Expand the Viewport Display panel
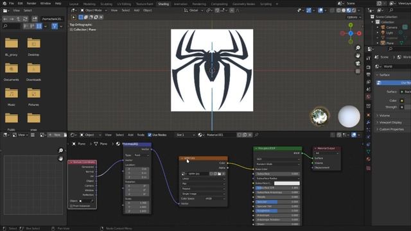The height and width of the screenshot is (231, 411). pyautogui.click(x=390, y=123)
